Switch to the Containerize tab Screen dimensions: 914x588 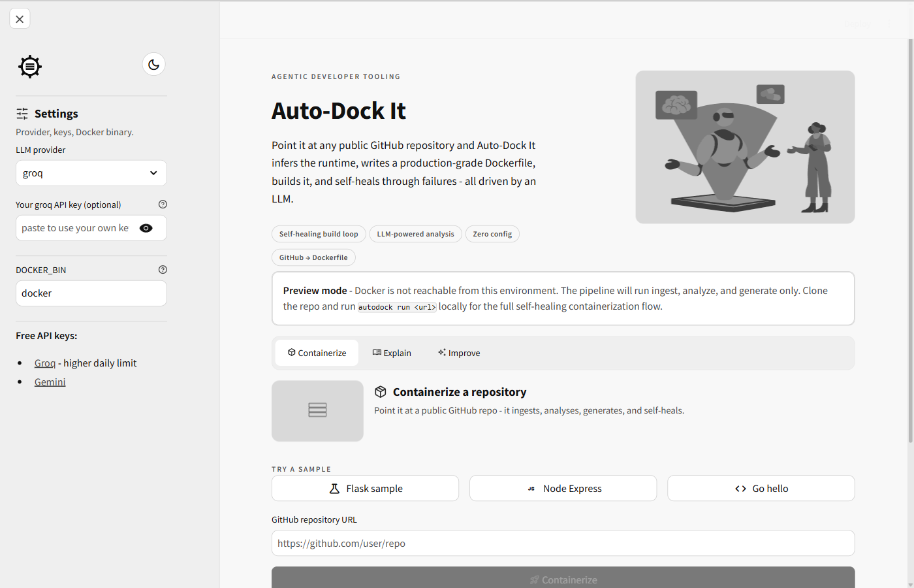click(317, 353)
